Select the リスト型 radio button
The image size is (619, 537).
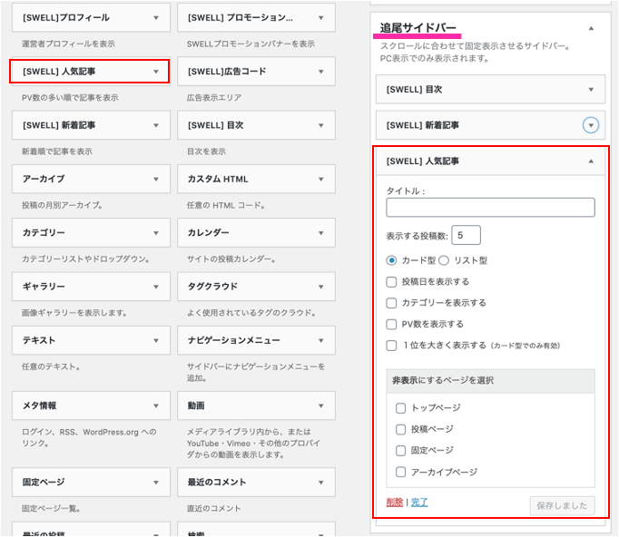444,260
